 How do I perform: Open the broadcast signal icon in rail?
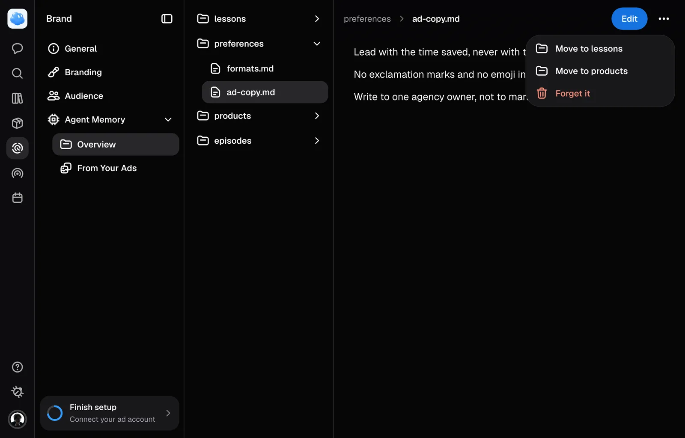coord(18,173)
